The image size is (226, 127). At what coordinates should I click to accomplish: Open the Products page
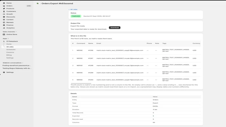pyautogui.click(x=10, y=9)
